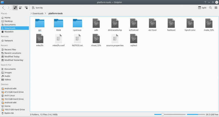Open Arch Linux device
The height and width of the screenshot is (117, 219).
[x=15, y=96]
